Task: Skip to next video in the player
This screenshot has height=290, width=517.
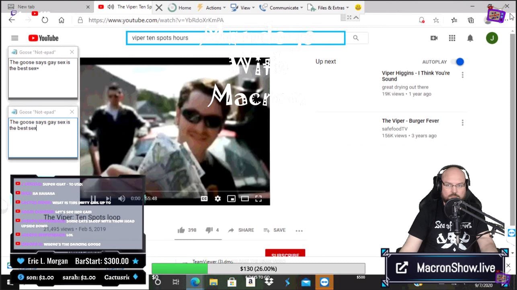Action: pyautogui.click(x=108, y=198)
